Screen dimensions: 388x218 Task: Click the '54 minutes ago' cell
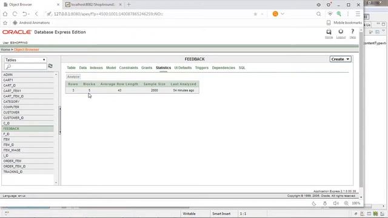coord(184,90)
